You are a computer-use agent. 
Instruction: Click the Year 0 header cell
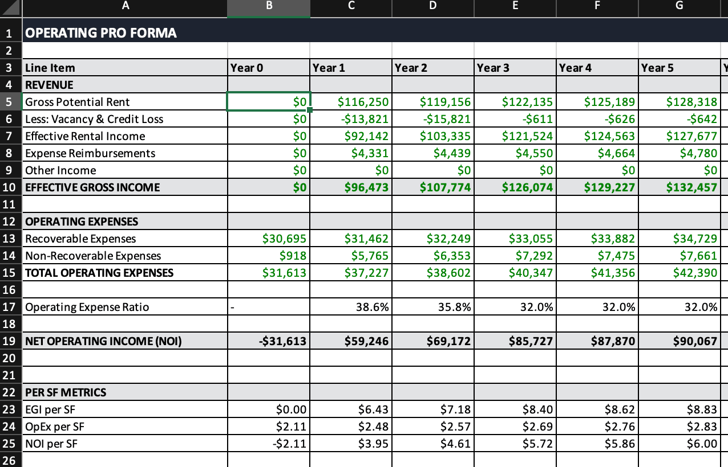(269, 68)
